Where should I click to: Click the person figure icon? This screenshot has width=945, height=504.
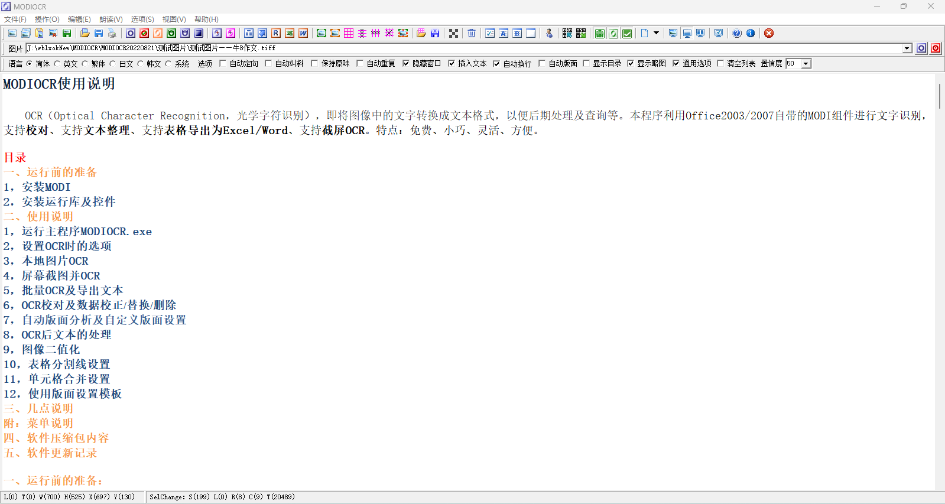coord(549,33)
